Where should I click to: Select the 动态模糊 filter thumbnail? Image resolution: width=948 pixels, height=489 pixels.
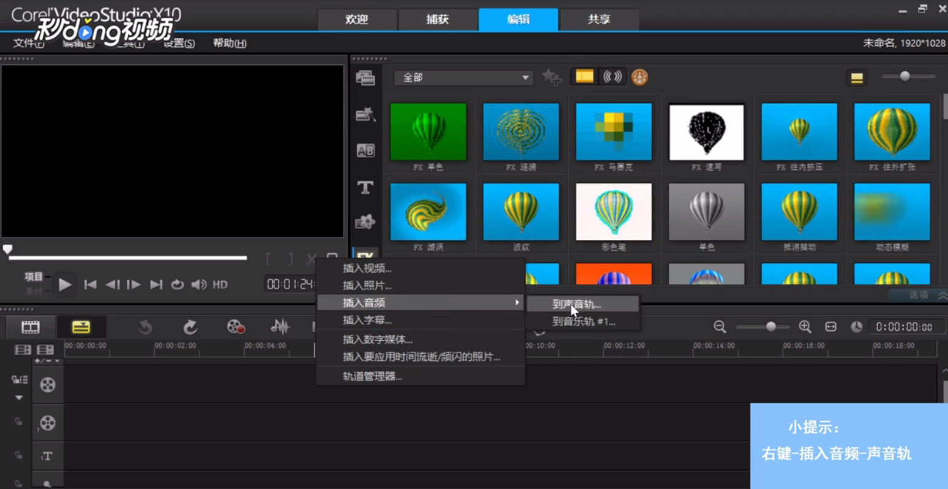tap(892, 212)
